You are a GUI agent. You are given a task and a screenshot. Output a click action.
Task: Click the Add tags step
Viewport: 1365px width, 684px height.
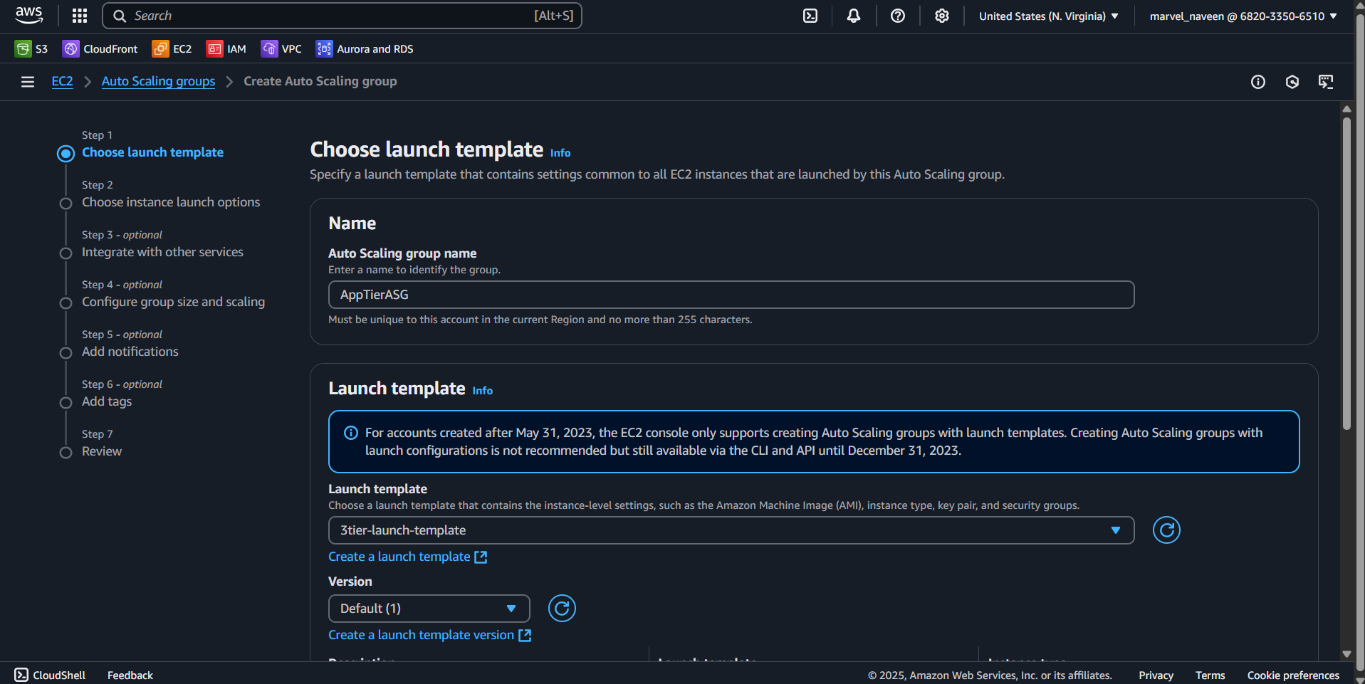107,401
